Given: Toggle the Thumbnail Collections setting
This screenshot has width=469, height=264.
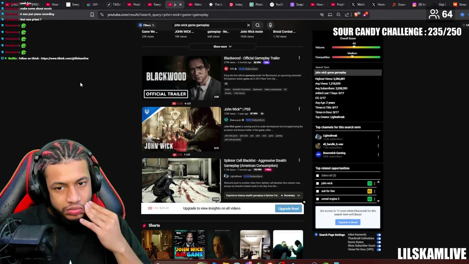Looking at the screenshot, I should (x=378, y=238).
